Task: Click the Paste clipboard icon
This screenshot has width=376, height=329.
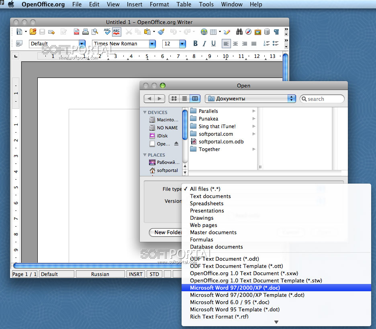Action: tap(147, 32)
